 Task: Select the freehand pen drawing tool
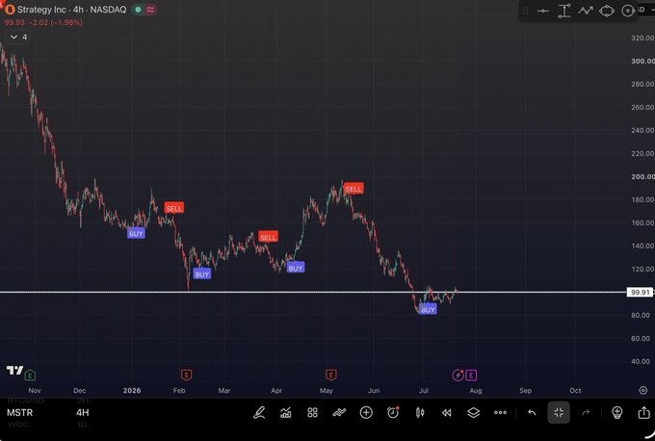pos(259,413)
